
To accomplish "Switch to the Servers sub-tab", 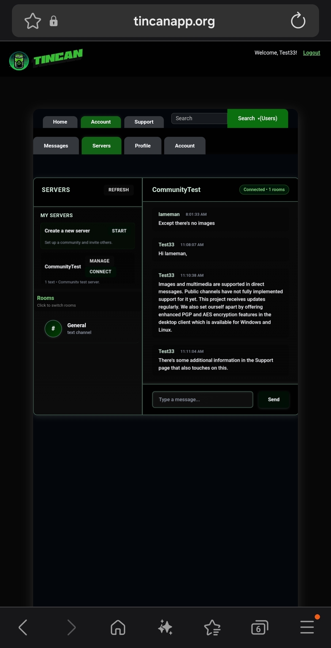I will tap(101, 146).
